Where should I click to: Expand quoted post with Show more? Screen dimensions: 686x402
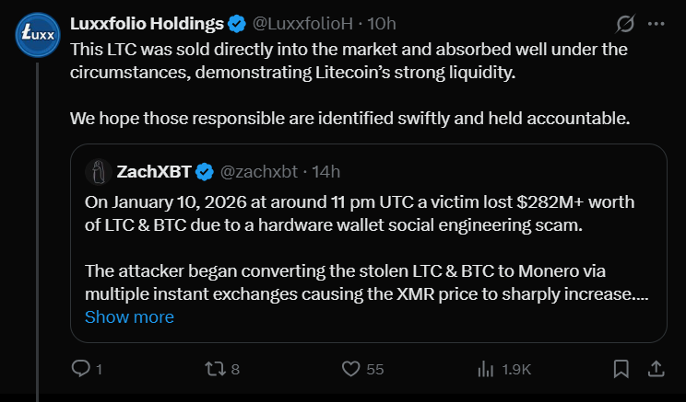click(x=129, y=316)
